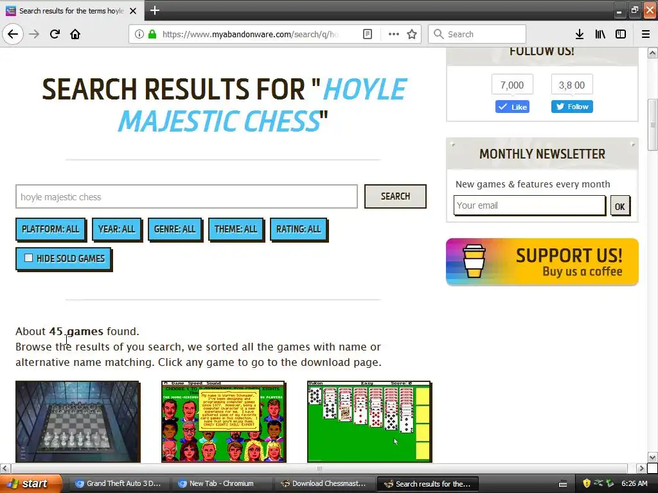Click the horizontal scrollbar left arrow
The height and width of the screenshot is (493, 658).
[x=5, y=468]
